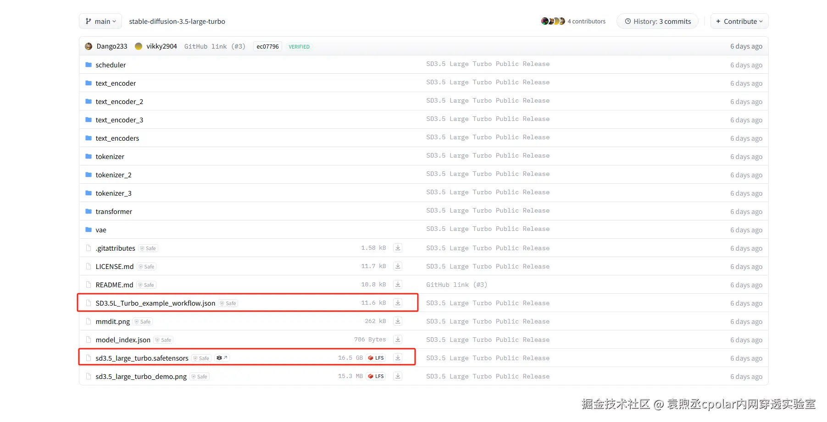Screen dimensions: 827x422
Task: Click Safe badge beside LICENSE.md
Action: point(147,267)
